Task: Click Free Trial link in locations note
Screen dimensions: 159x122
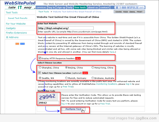Action: (68, 87)
